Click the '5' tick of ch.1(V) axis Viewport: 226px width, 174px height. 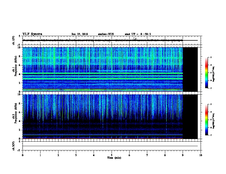20,36
